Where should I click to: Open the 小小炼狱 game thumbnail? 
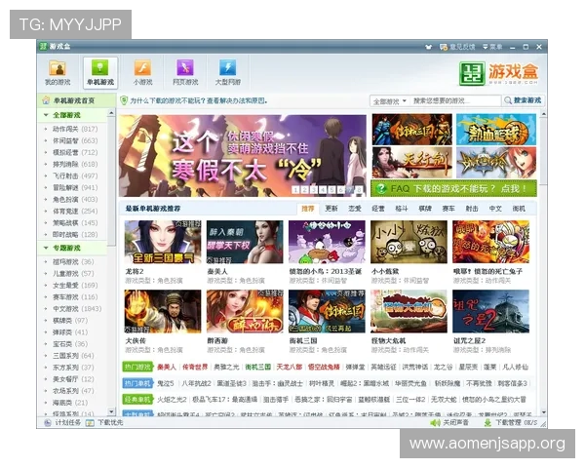[409, 242]
